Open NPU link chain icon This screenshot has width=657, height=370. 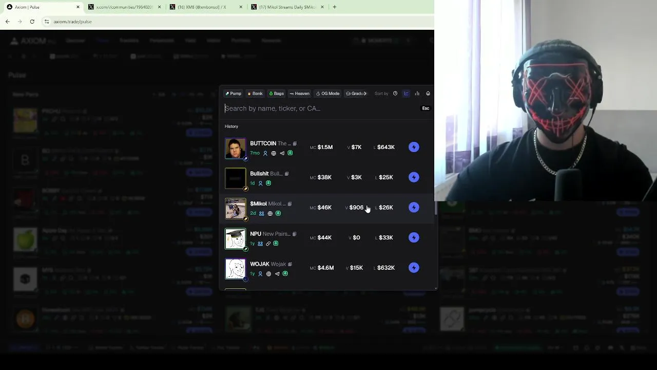pos(268,244)
